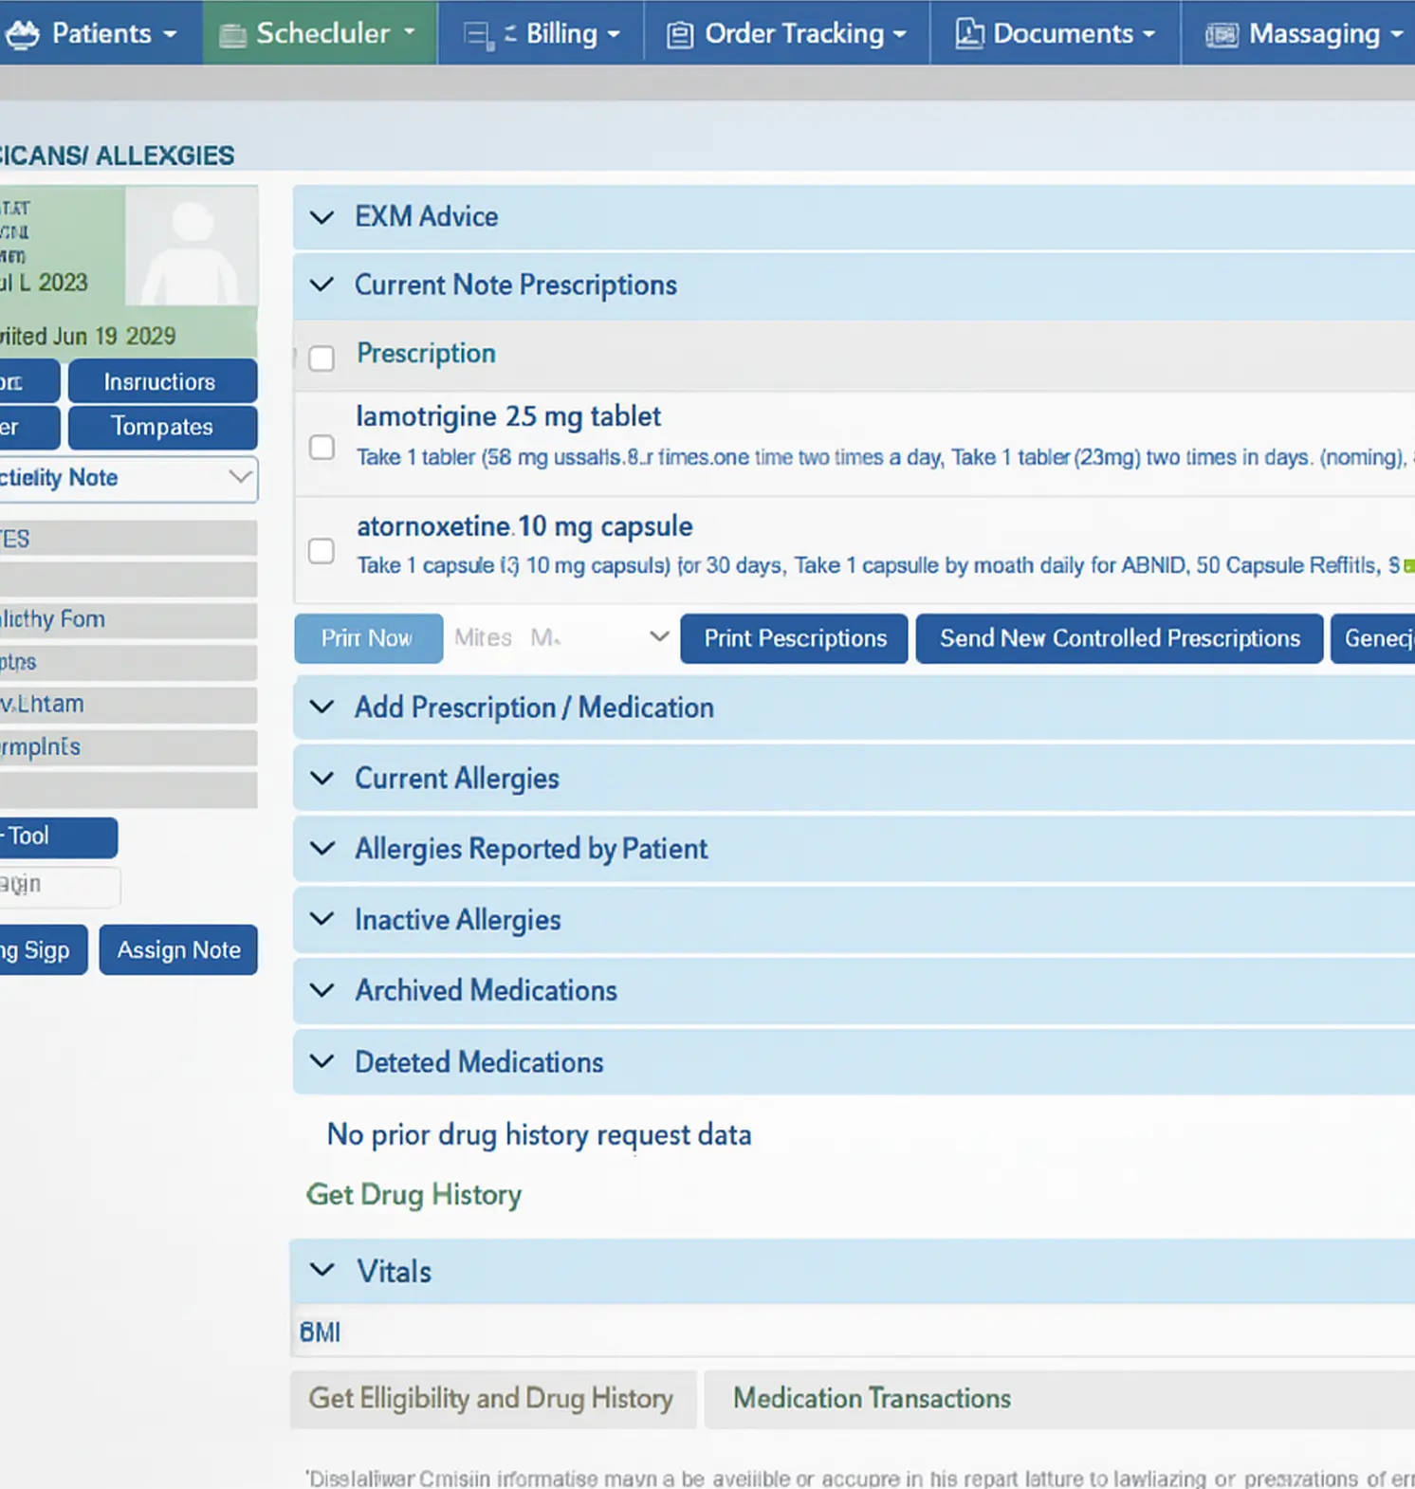Image resolution: width=1415 pixels, height=1489 pixels.
Task: Collapse the EXM Advice section chevron
Action: [322, 217]
